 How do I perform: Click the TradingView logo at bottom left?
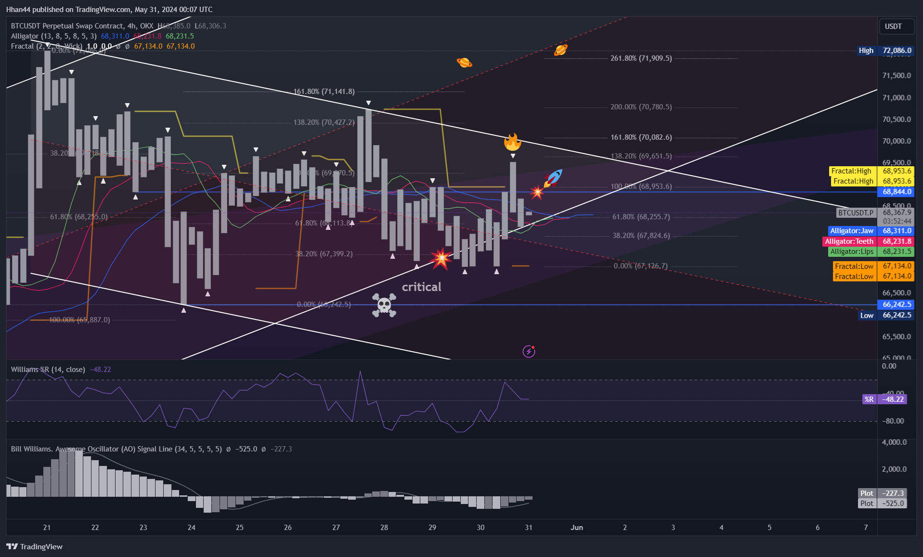pyautogui.click(x=34, y=546)
